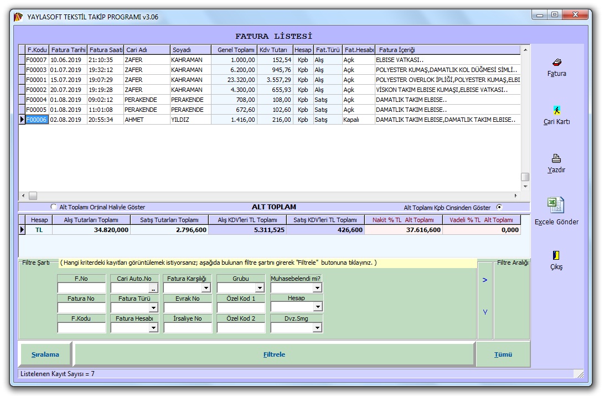Select 'Alt Toplamı Kpb Cinsinden Göster' radio button
This screenshot has height=396, width=604.
pyautogui.click(x=499, y=207)
